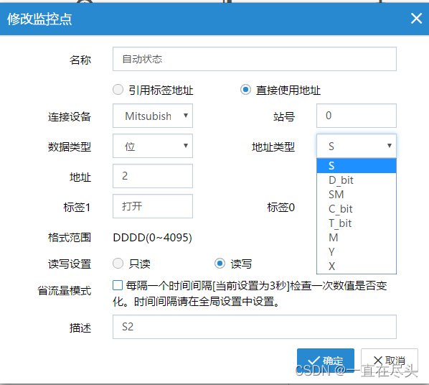Cancel with the 取消 button
429x385 pixels.
[390, 361]
